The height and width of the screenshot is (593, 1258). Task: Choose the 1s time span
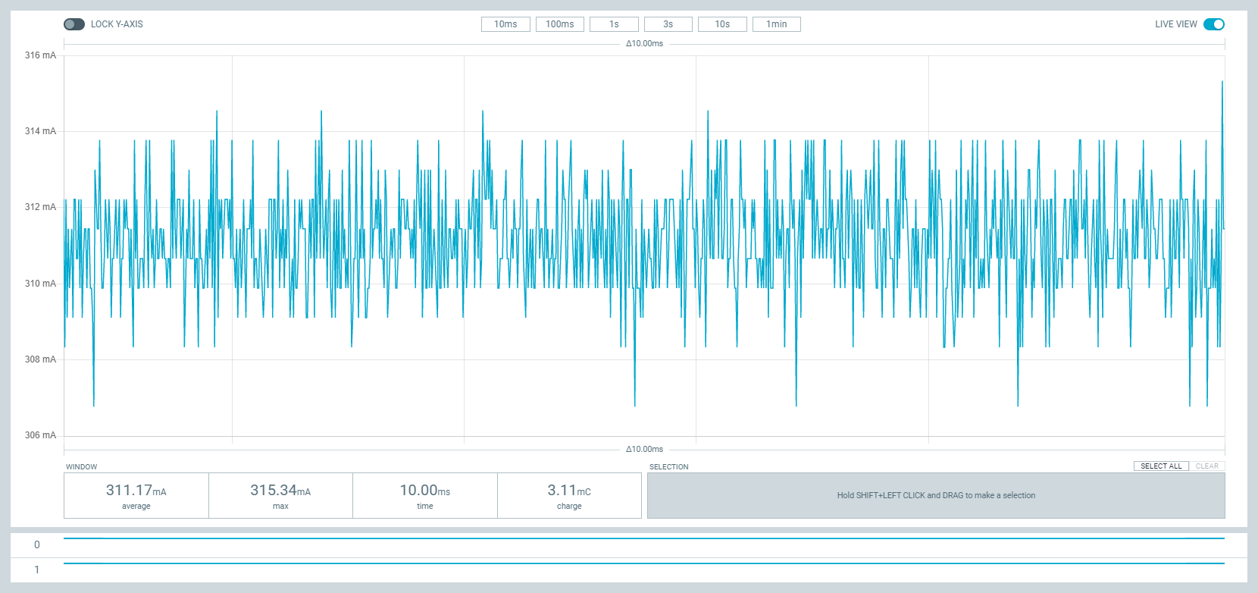614,24
